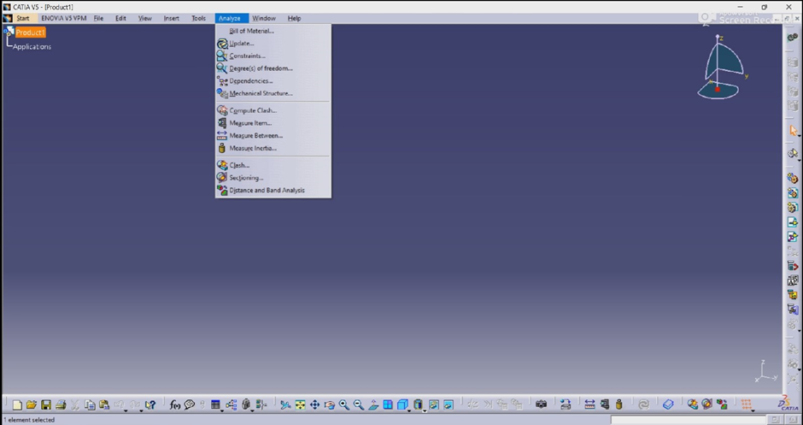Image resolution: width=803 pixels, height=425 pixels.
Task: Choose Measure Item... in Analyze menu
Action: [x=273, y=123]
